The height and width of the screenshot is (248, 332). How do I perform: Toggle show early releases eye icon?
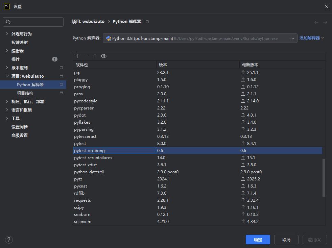pos(104,56)
